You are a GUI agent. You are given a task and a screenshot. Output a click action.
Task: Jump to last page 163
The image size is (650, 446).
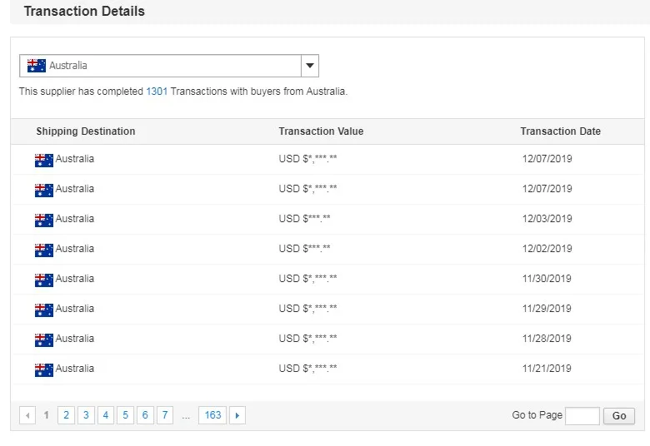tap(212, 415)
